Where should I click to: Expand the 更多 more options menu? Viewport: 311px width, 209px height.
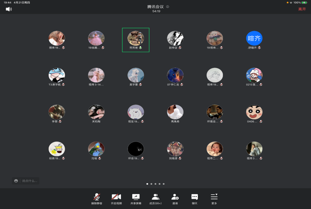(214, 198)
